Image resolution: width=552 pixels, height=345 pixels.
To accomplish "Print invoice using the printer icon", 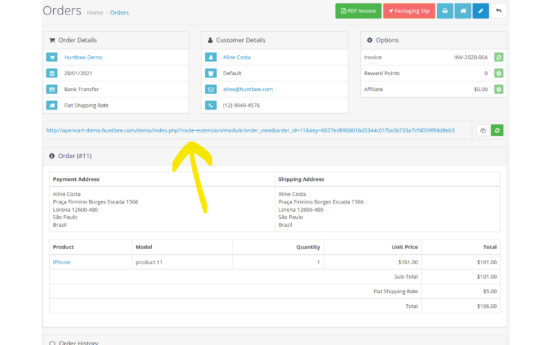I will [x=445, y=11].
